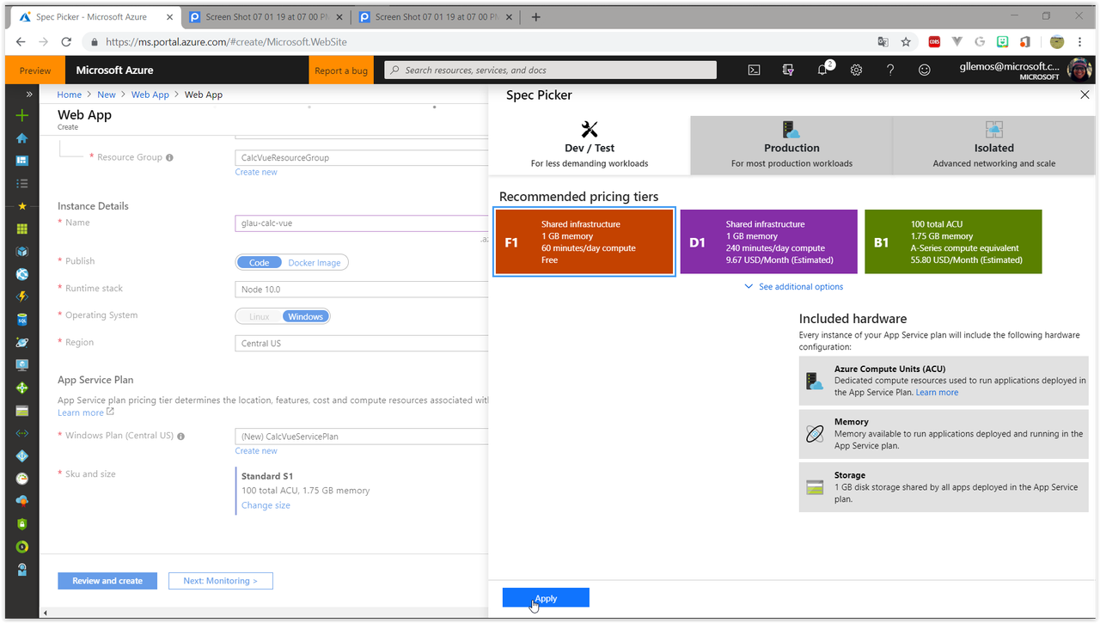Image resolution: width=1100 pixels, height=623 pixels.
Task: Click the web app Name input field
Action: point(362,223)
